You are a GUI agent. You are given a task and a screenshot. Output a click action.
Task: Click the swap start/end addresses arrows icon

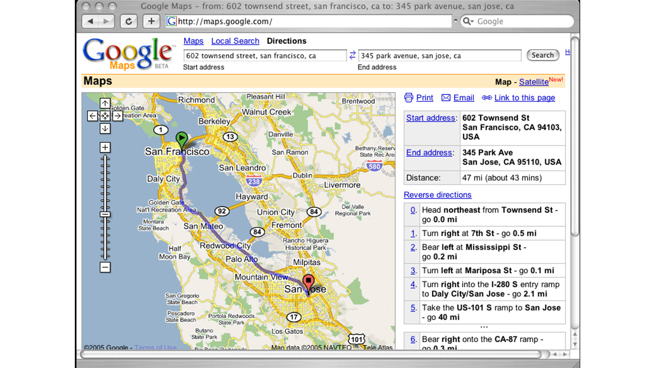click(353, 55)
